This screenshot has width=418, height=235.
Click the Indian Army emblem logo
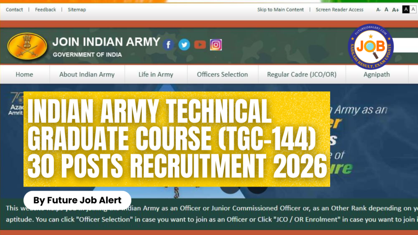27,47
